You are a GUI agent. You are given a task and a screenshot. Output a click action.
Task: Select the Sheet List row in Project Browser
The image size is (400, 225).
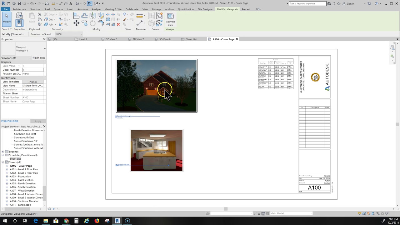[15, 159]
